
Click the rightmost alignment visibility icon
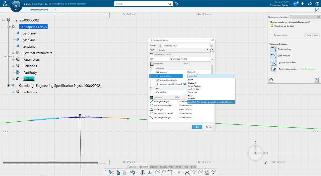[x=213, y=172]
